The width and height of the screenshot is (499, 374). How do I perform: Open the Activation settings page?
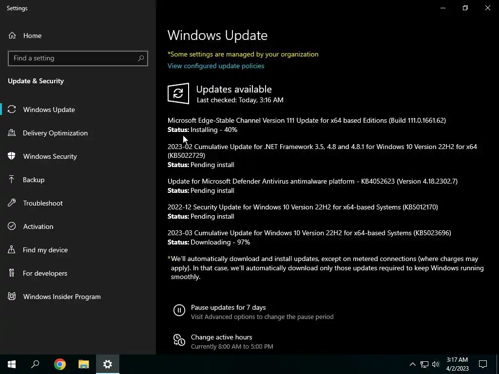(x=77, y=226)
